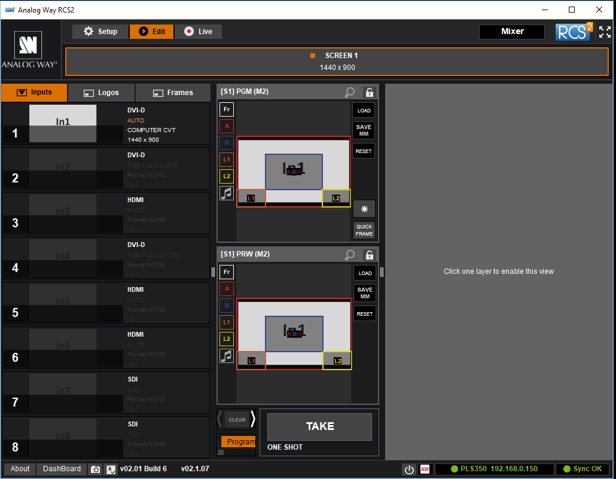
Task: Click the right arrow next to CLEAR
Action: 253,419
